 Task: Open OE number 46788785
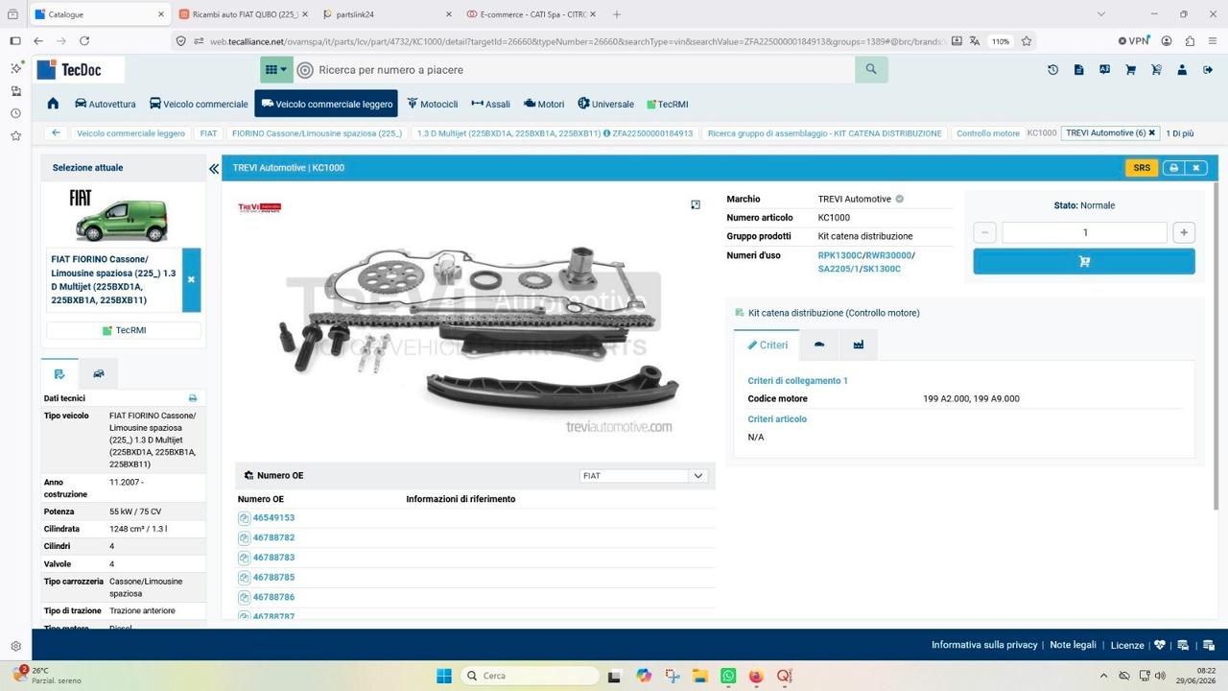pos(273,578)
